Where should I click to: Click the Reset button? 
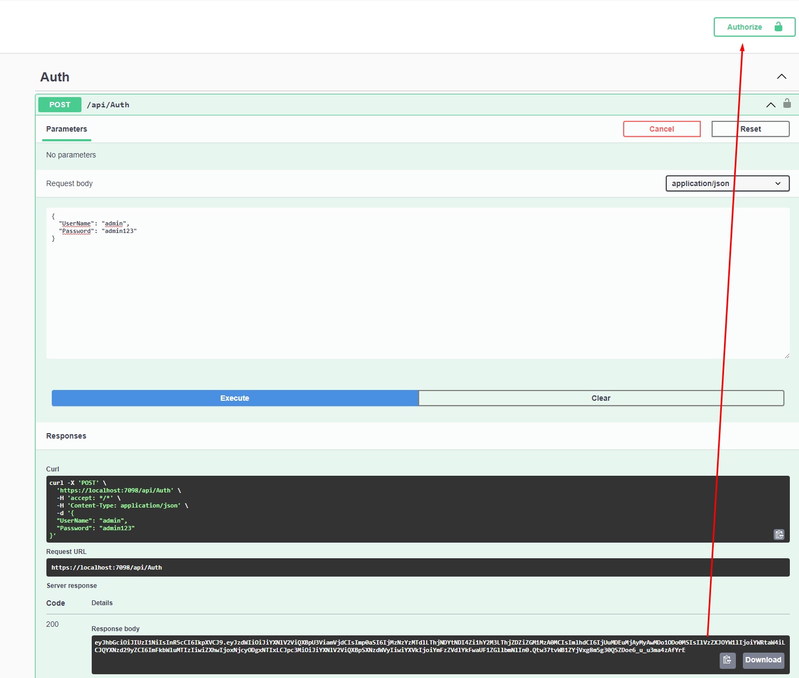click(750, 129)
